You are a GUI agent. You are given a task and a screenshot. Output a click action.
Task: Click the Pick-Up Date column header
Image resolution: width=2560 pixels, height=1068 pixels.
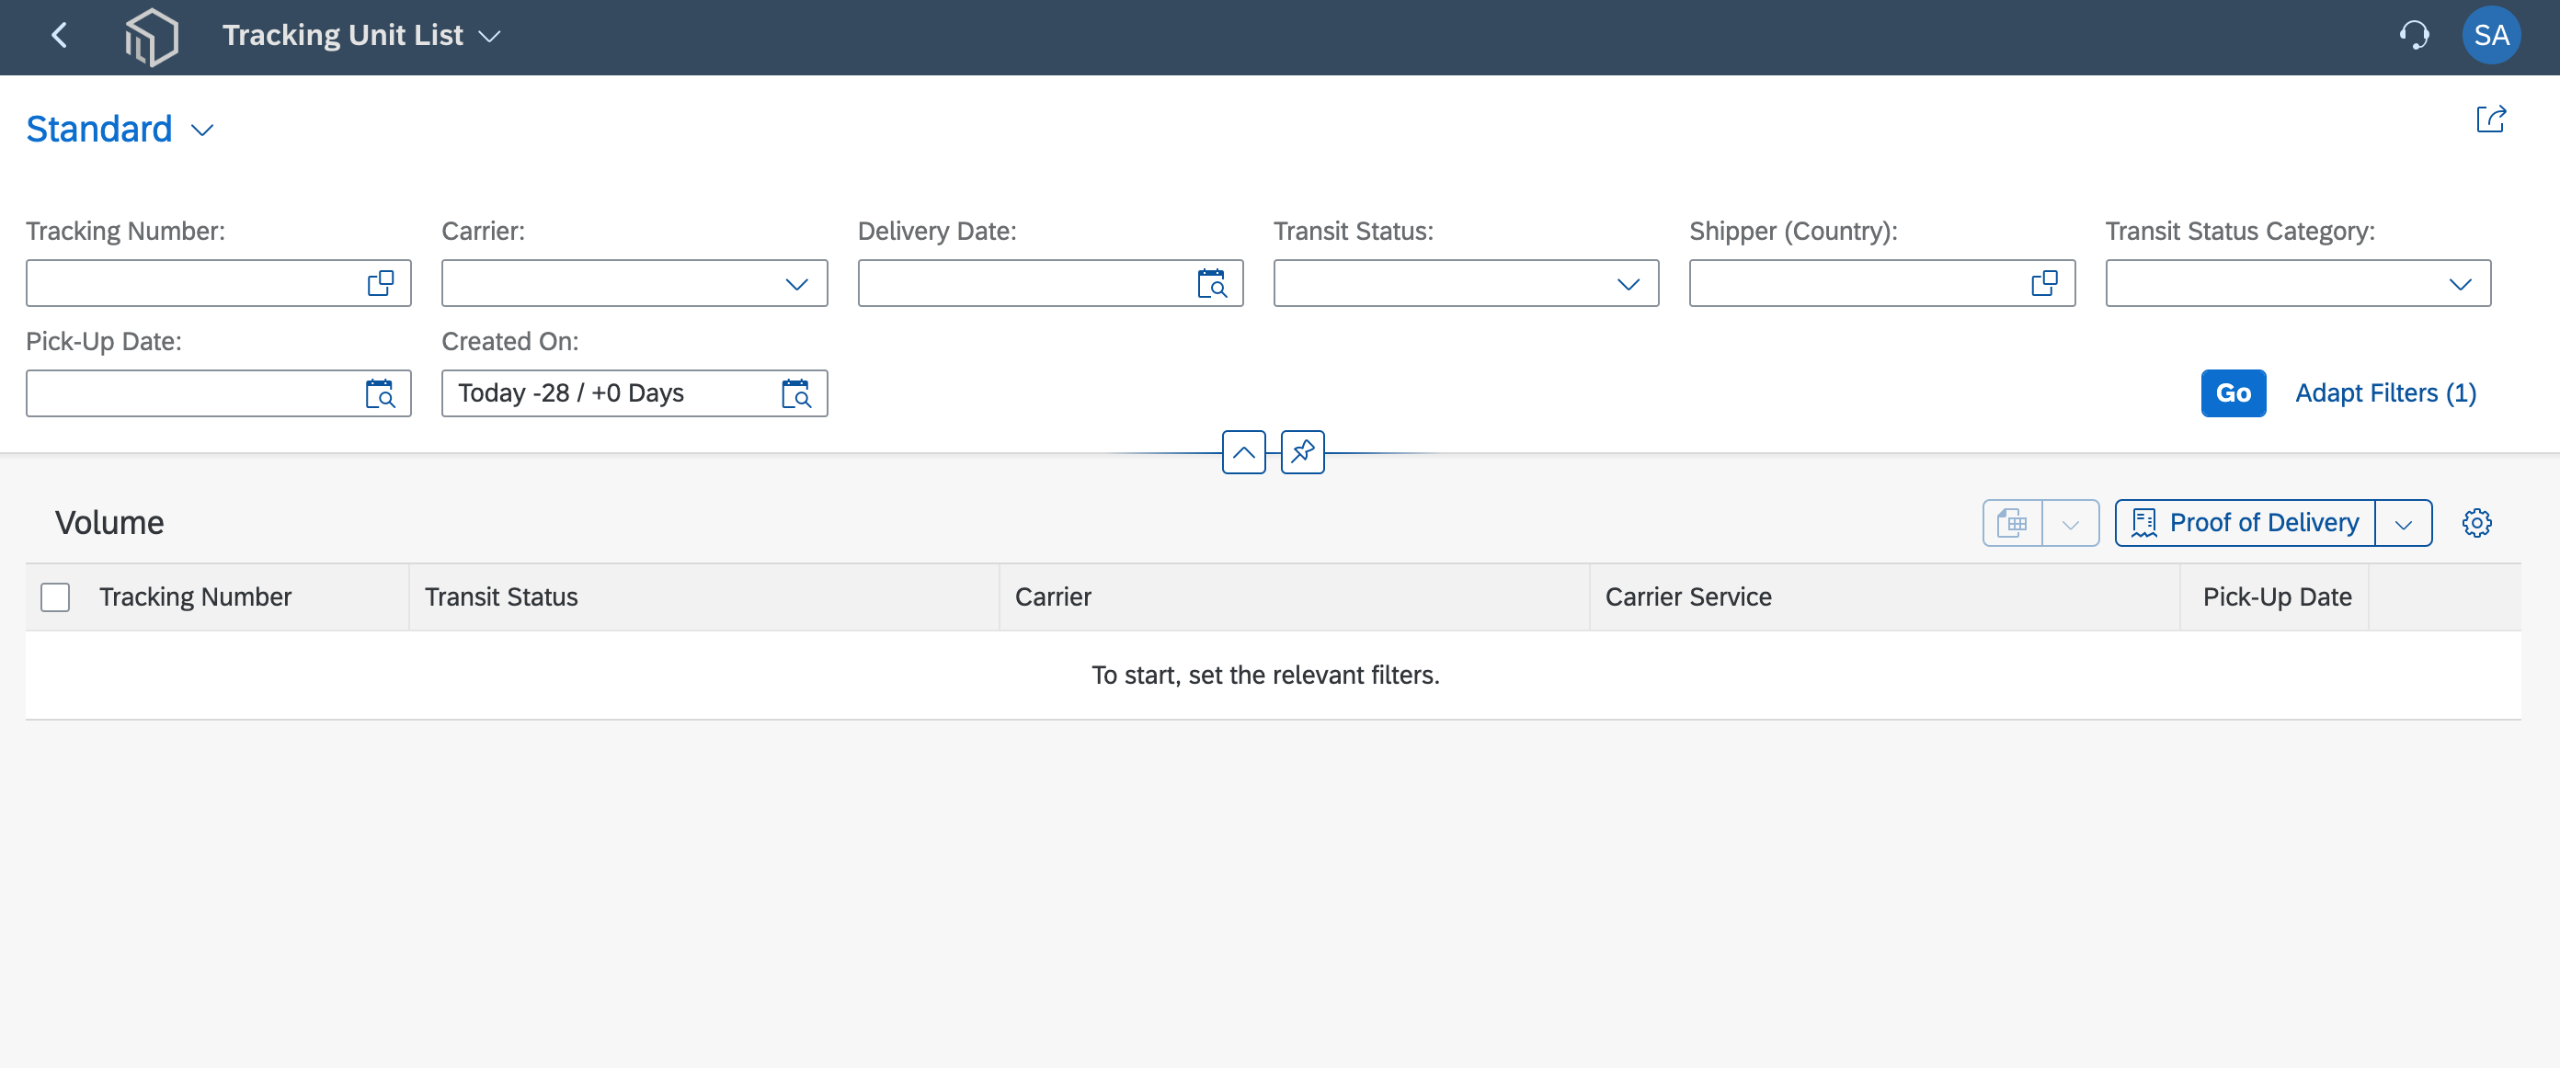(x=2277, y=597)
